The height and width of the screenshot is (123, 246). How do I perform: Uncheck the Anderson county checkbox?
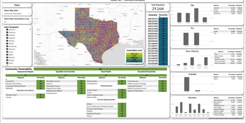[x=7, y=32]
